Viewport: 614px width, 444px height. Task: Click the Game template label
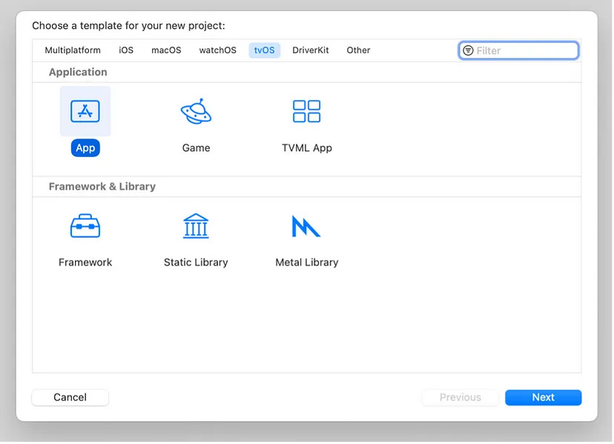196,148
